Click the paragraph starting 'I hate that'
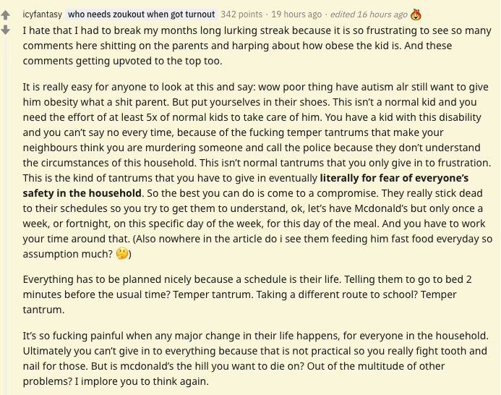The image size is (501, 395). pyautogui.click(x=253, y=46)
